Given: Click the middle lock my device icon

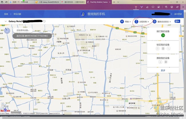Looking at the screenshot, I should pyautogui.click(x=163, y=48).
